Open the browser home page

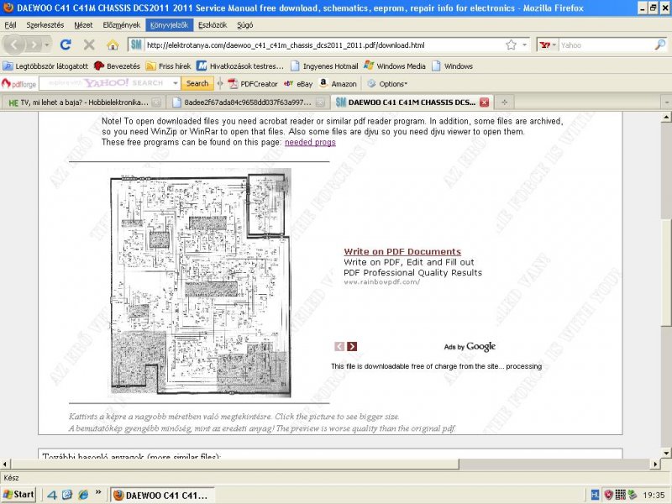[x=113, y=45]
